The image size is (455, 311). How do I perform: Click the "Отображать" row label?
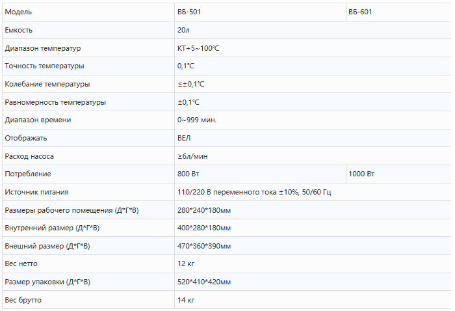25,139
